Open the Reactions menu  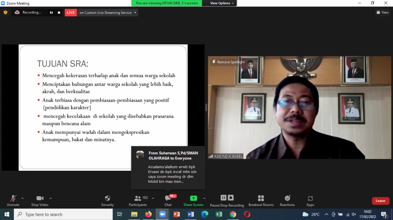point(287,201)
